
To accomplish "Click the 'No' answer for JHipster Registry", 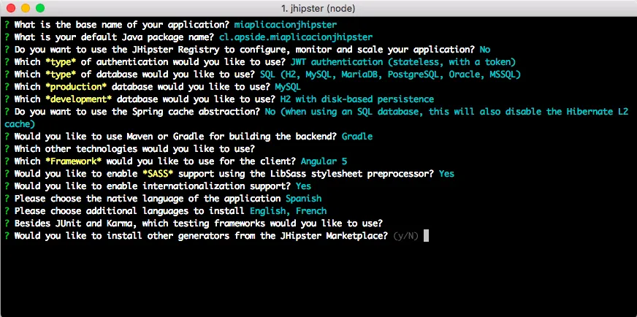I will (484, 50).
